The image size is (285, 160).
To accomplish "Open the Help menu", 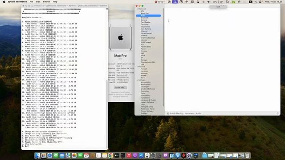I will 55,2.
